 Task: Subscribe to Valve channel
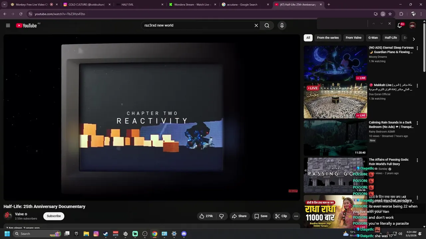click(54, 216)
